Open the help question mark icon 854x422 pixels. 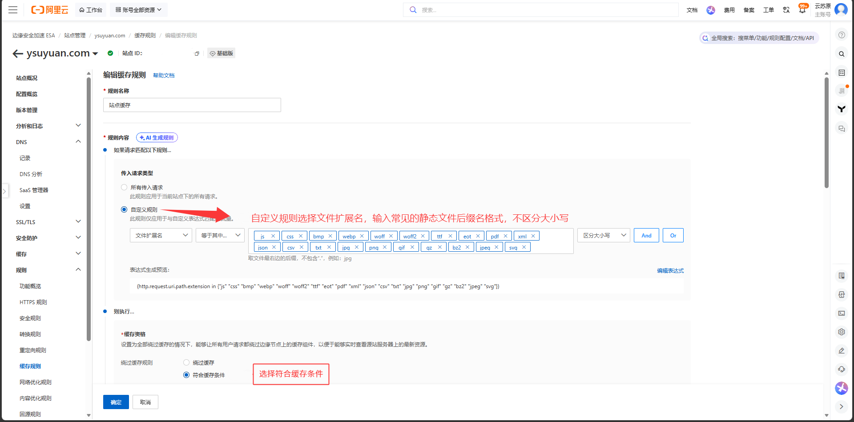pyautogui.click(x=842, y=35)
